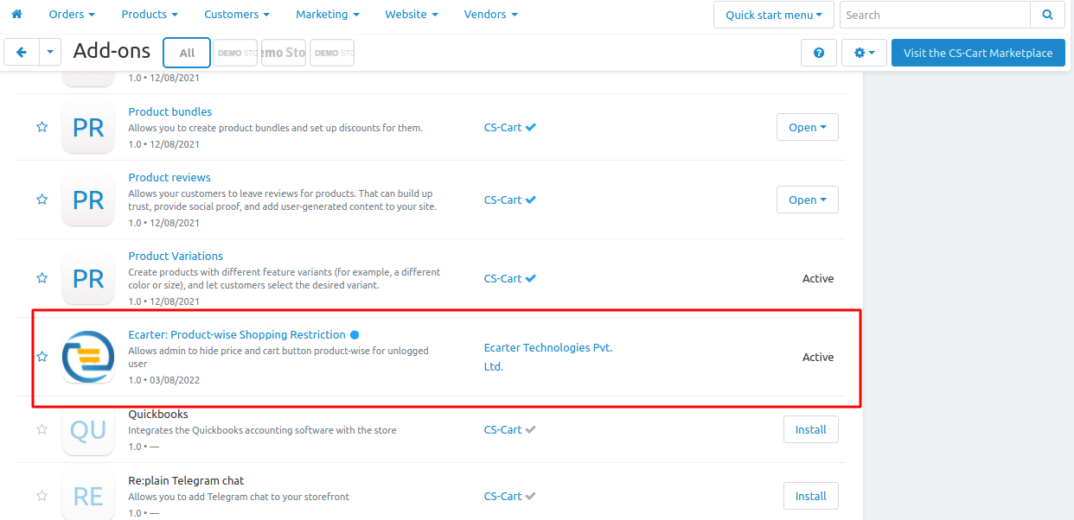Click CS-Cart developer in Product Variations row
Image resolution: width=1074 pixels, height=520 pixels.
point(503,278)
